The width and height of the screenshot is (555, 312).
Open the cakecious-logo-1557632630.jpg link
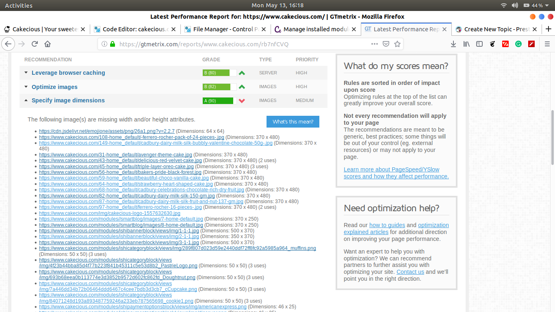pos(110,213)
